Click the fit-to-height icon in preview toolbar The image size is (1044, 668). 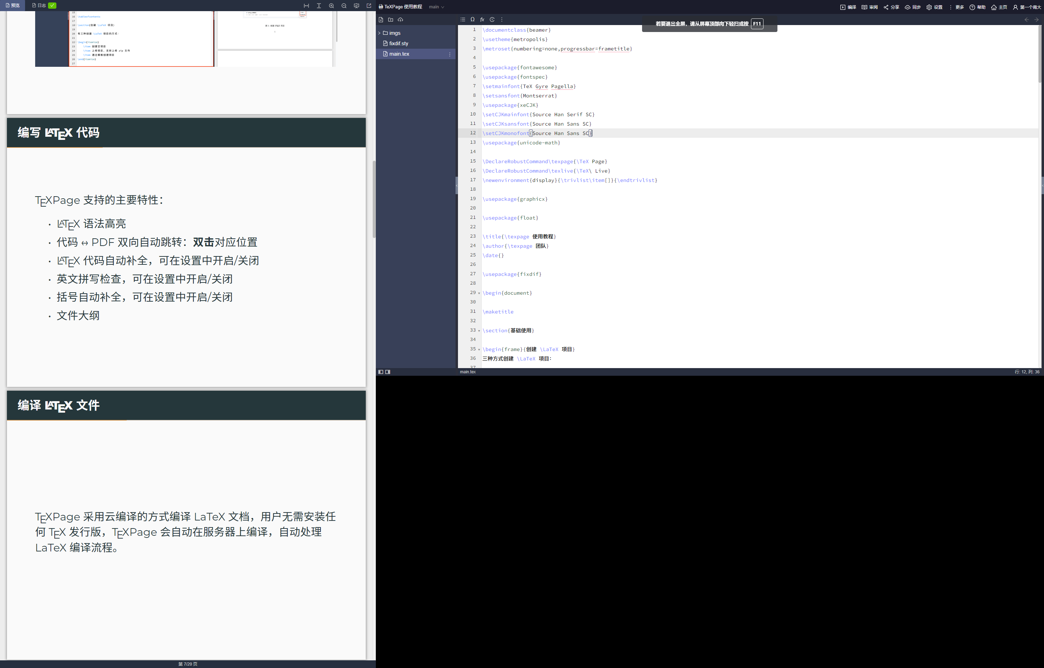(x=319, y=6)
